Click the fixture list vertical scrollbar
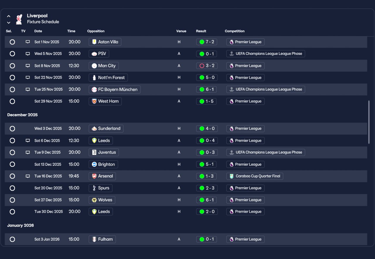Screen dimensions: 375x259 point(369,122)
